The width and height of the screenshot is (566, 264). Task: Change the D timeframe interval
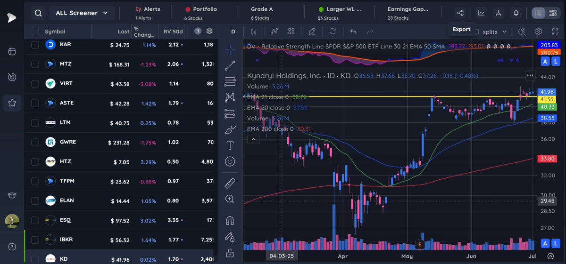click(233, 32)
